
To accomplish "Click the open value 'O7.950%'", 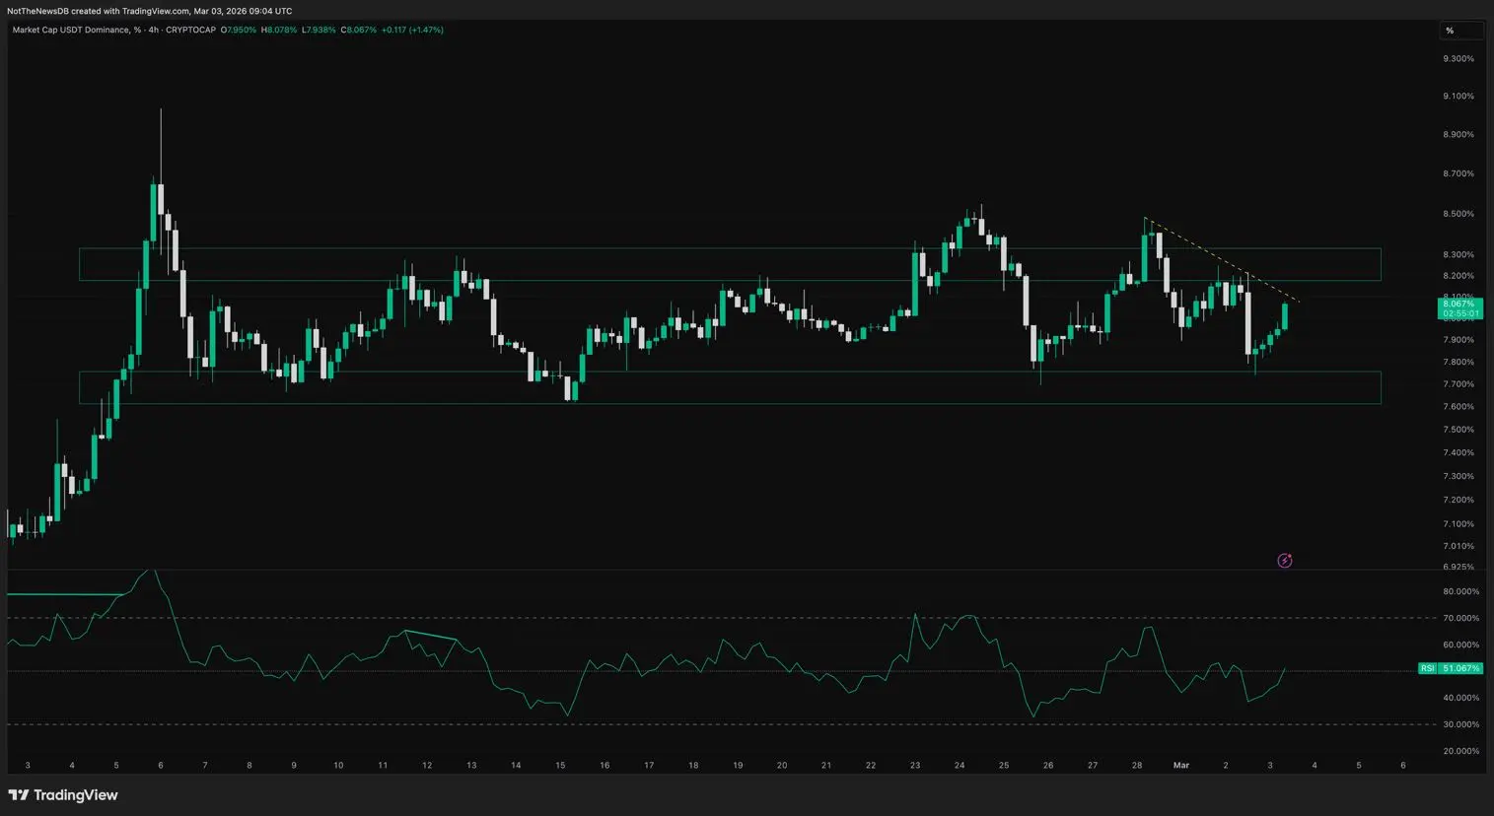I will click(239, 30).
